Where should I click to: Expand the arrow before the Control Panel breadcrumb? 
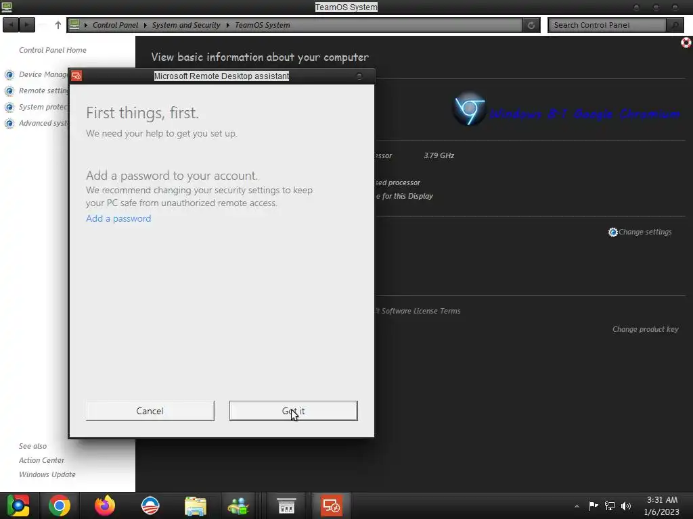86,25
